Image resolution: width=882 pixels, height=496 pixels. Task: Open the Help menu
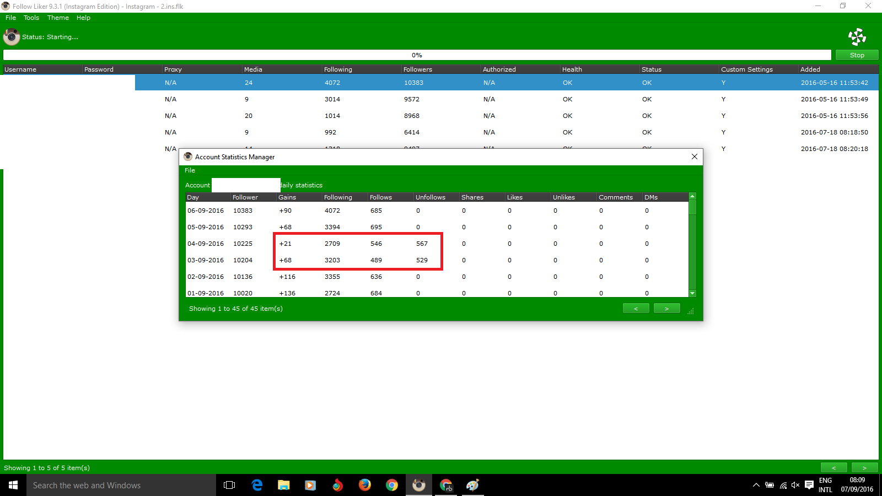tap(83, 18)
